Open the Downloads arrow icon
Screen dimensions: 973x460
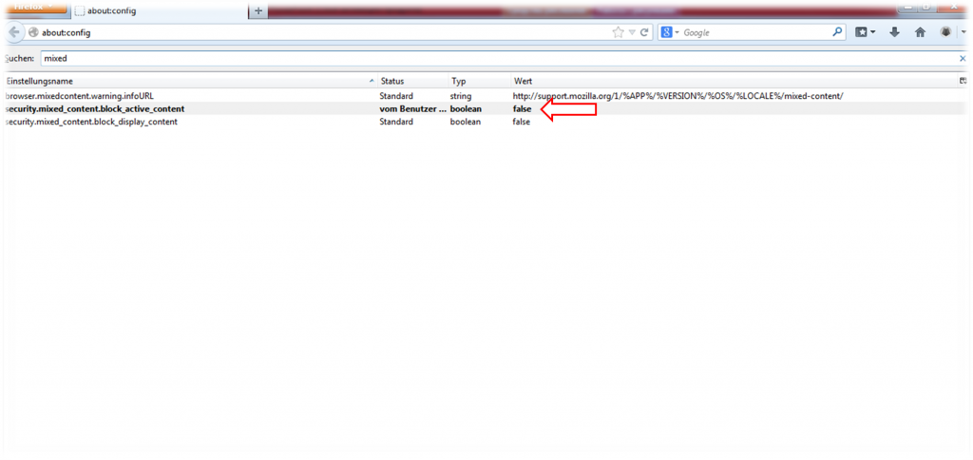click(x=894, y=32)
